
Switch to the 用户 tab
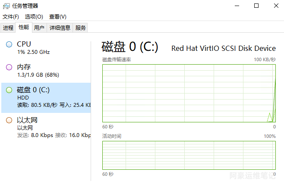[39, 28]
